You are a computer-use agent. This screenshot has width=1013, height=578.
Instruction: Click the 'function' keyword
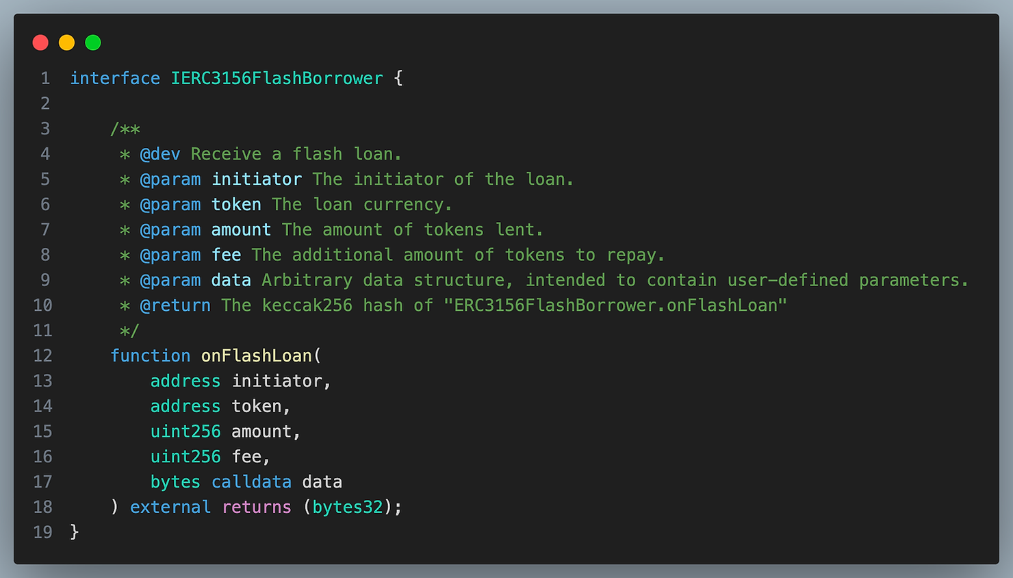[x=151, y=356]
